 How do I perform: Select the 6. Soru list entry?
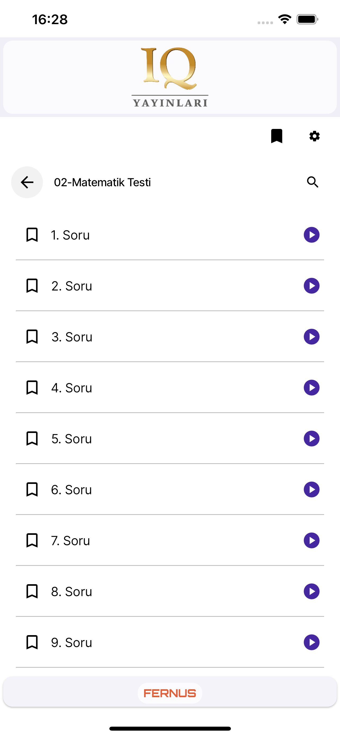point(170,489)
